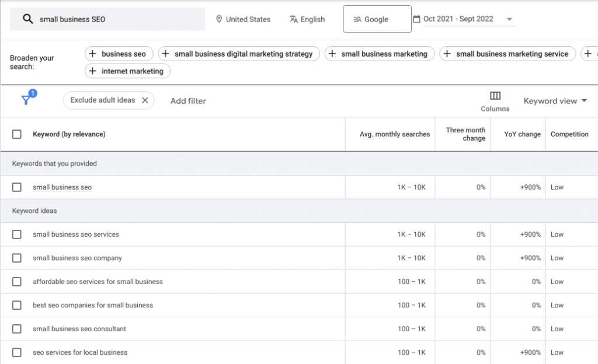Add small business marketing to search
This screenshot has height=364, width=598.
click(380, 54)
